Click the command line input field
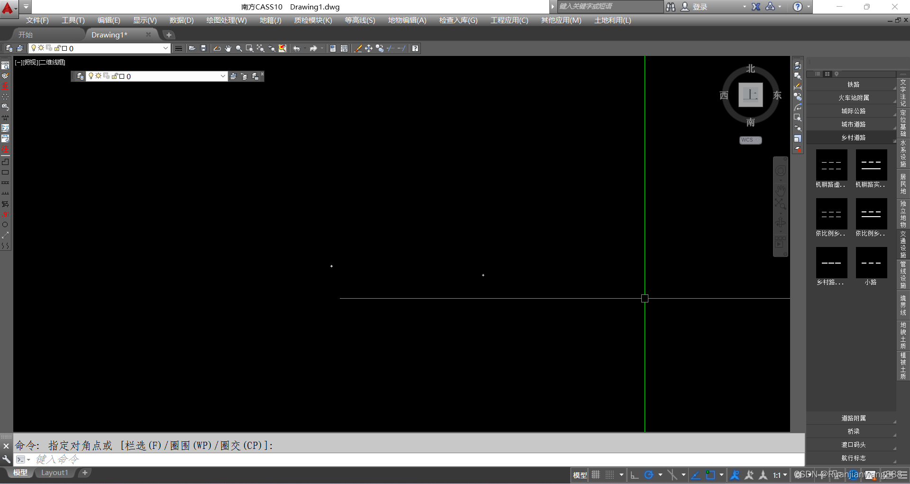 (417, 459)
